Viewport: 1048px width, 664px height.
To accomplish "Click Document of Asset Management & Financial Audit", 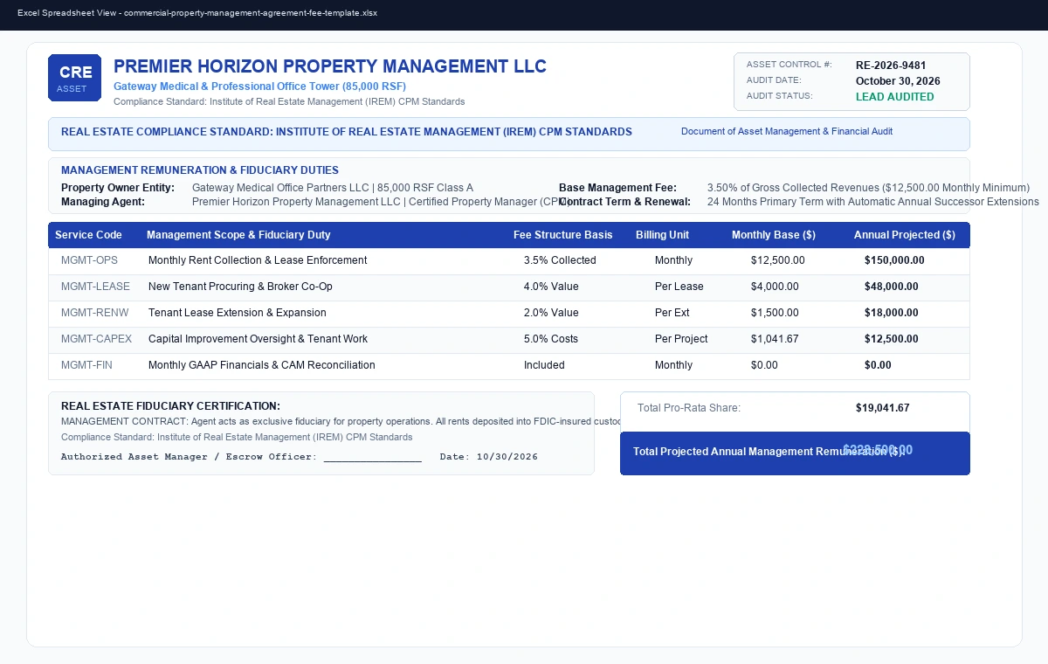I will (x=787, y=131).
